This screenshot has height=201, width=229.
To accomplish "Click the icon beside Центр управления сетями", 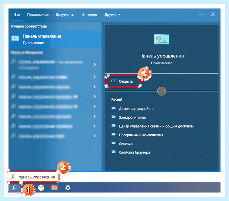I will (x=113, y=126).
